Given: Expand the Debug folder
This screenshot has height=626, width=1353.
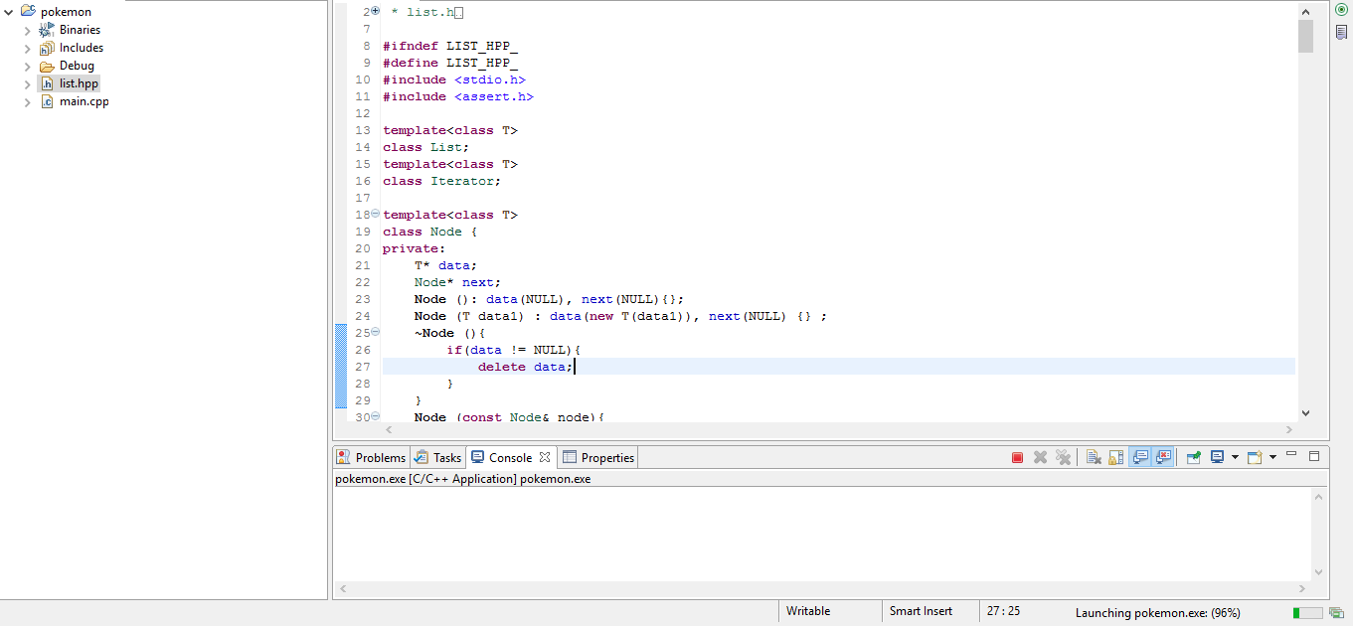Looking at the screenshot, I should click(x=28, y=66).
